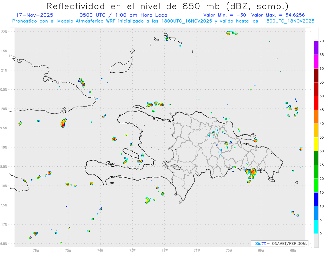Click the '68W' longitude label

pyautogui.click(x=293, y=250)
